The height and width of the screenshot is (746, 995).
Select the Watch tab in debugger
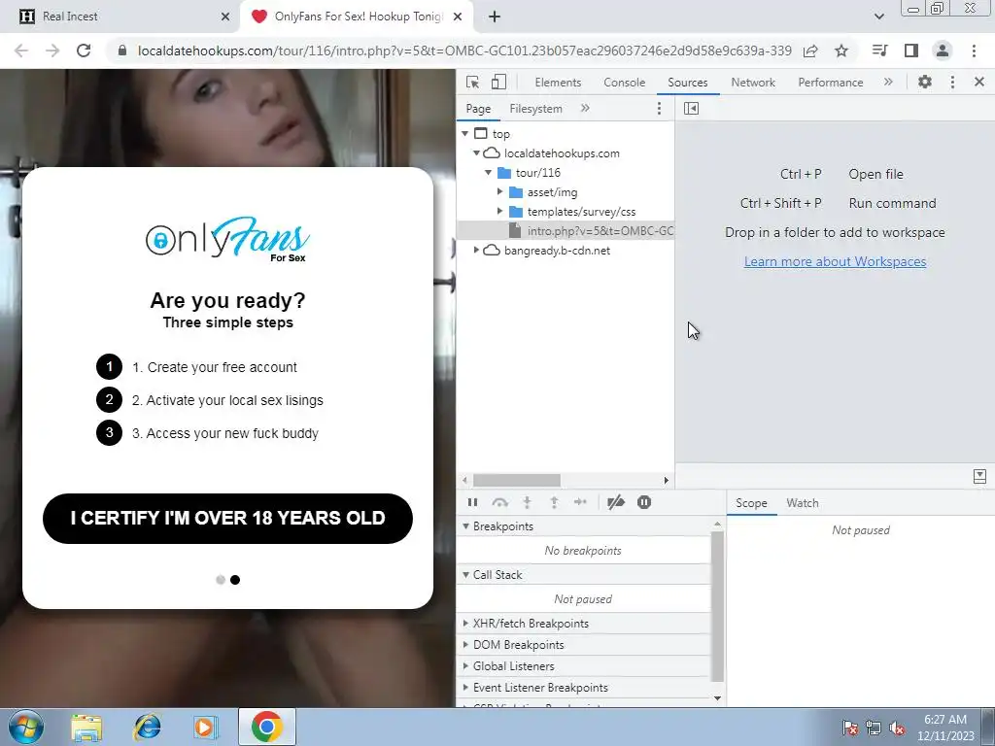click(802, 503)
